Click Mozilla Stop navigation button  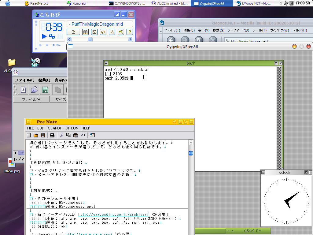tap(213, 39)
